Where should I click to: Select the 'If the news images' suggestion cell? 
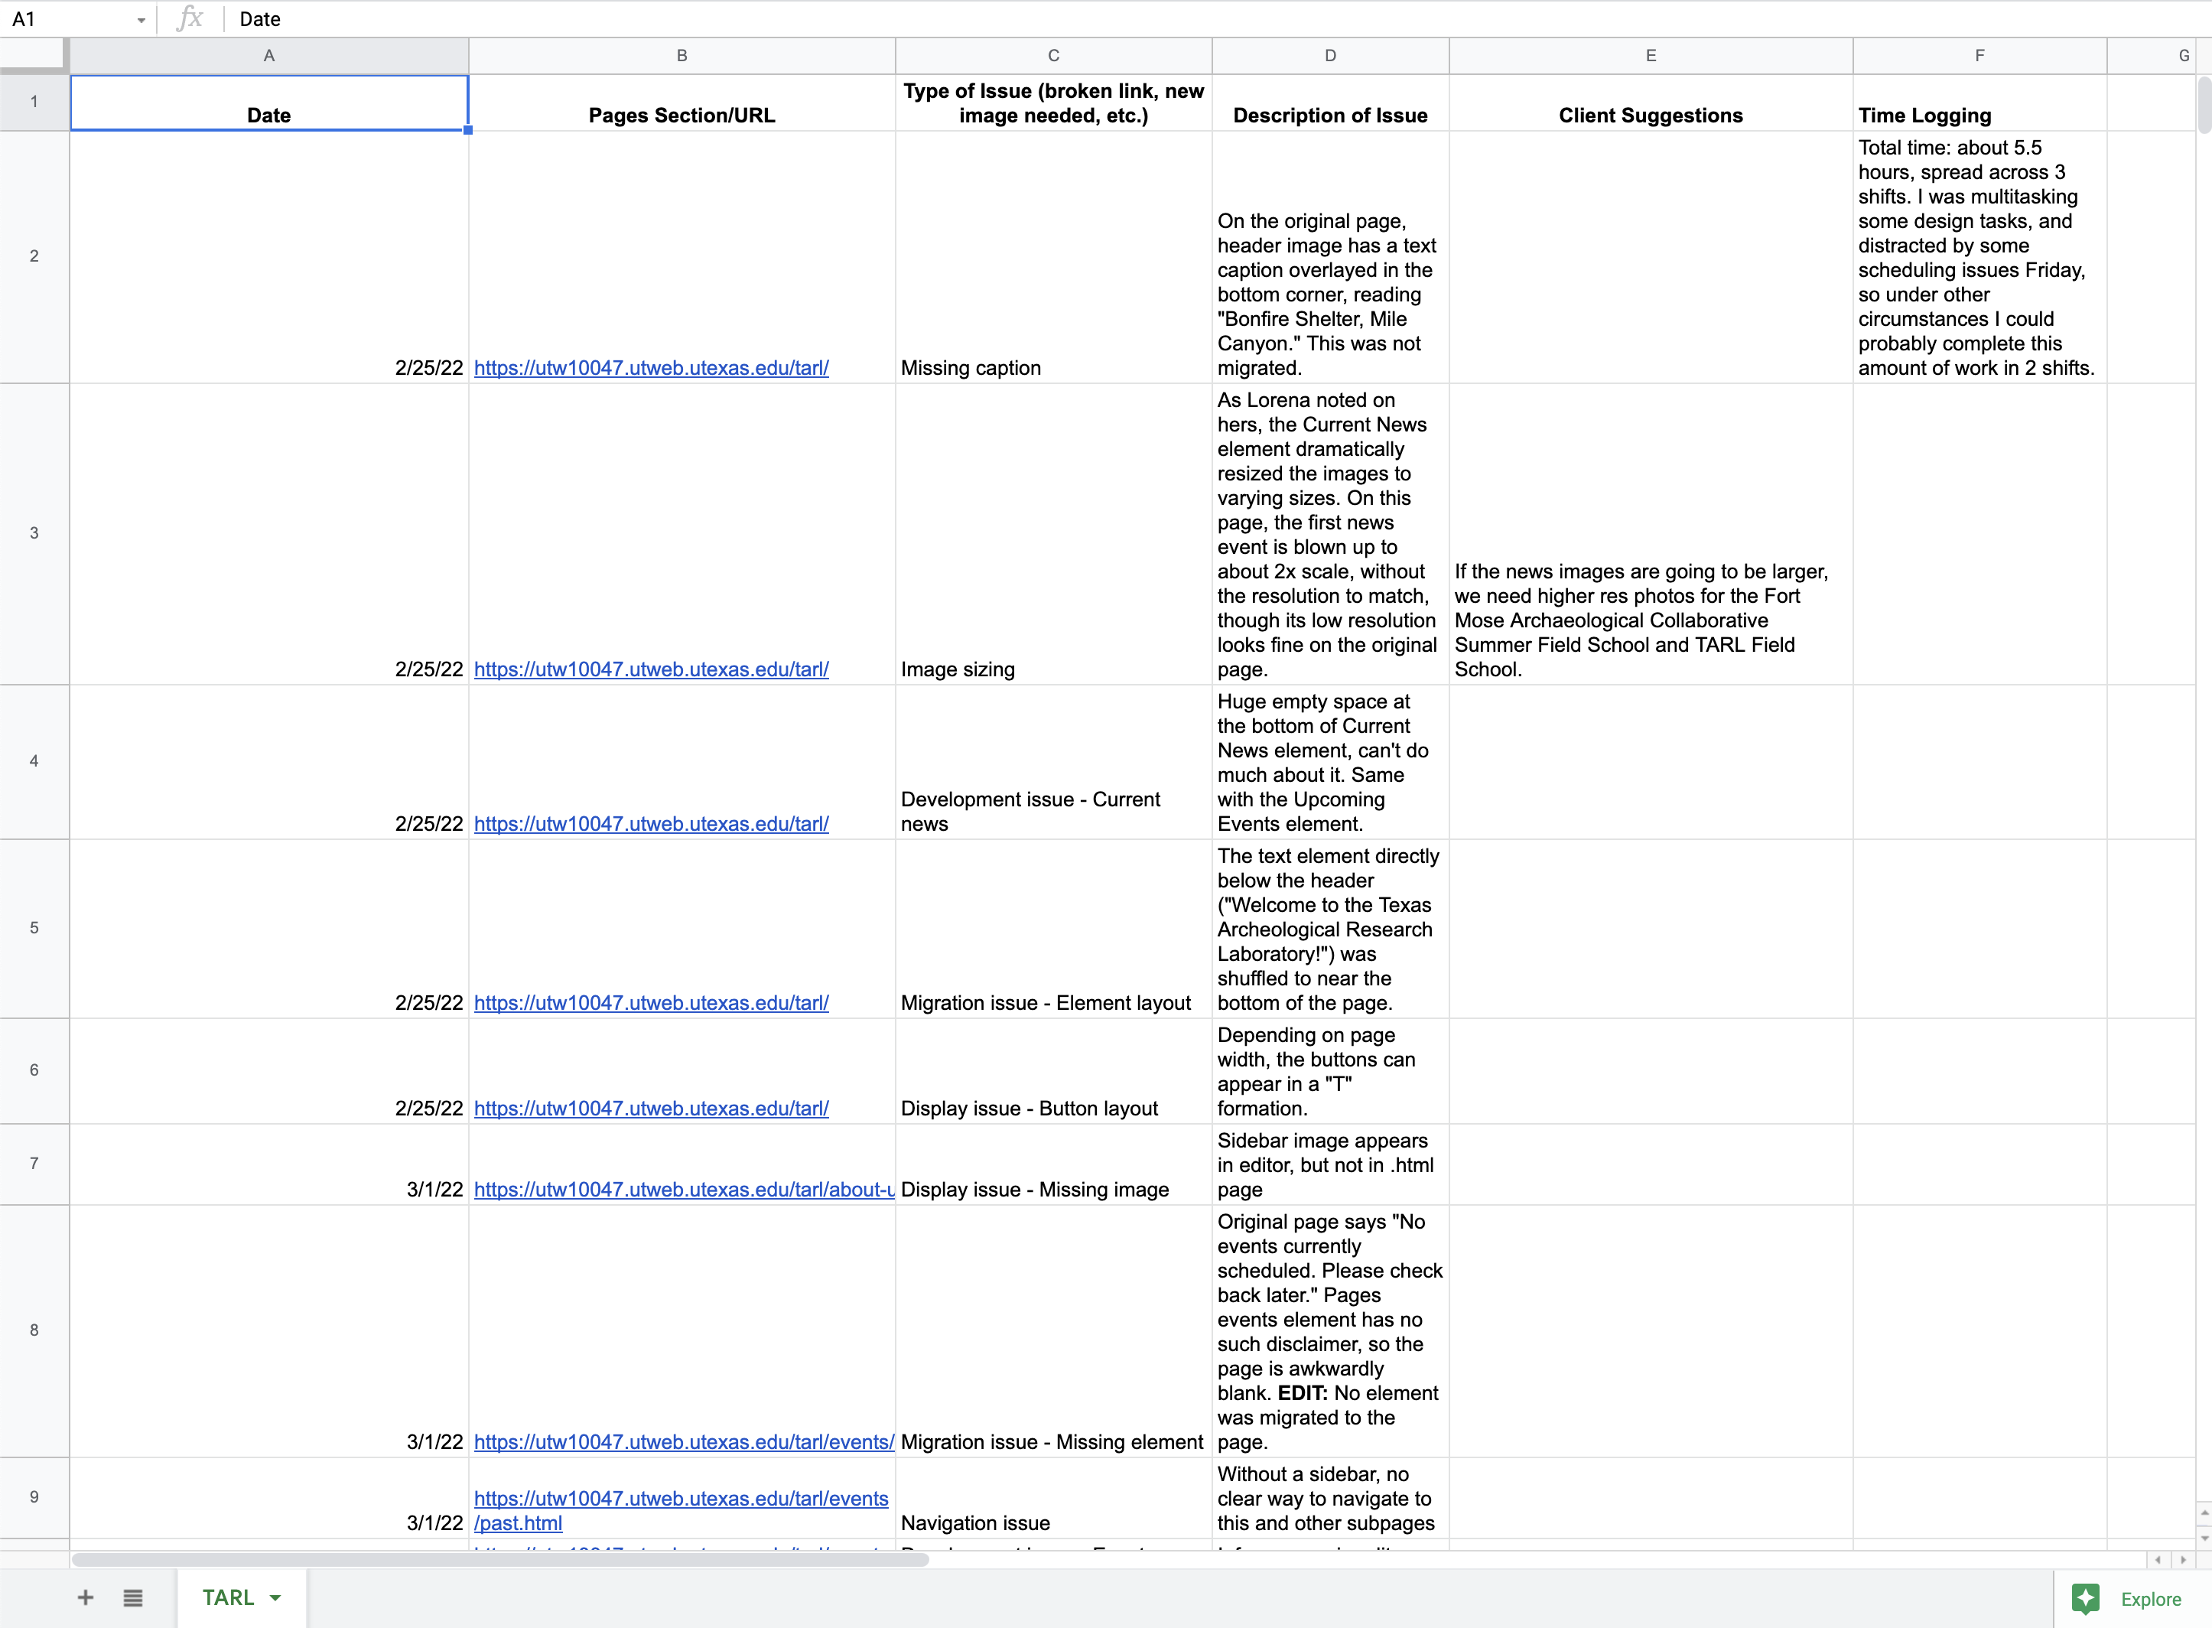click(1651, 534)
